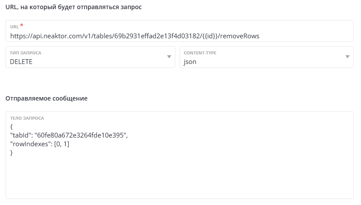
Task: Click the CONTENT-TYPE field label
Action: point(200,53)
